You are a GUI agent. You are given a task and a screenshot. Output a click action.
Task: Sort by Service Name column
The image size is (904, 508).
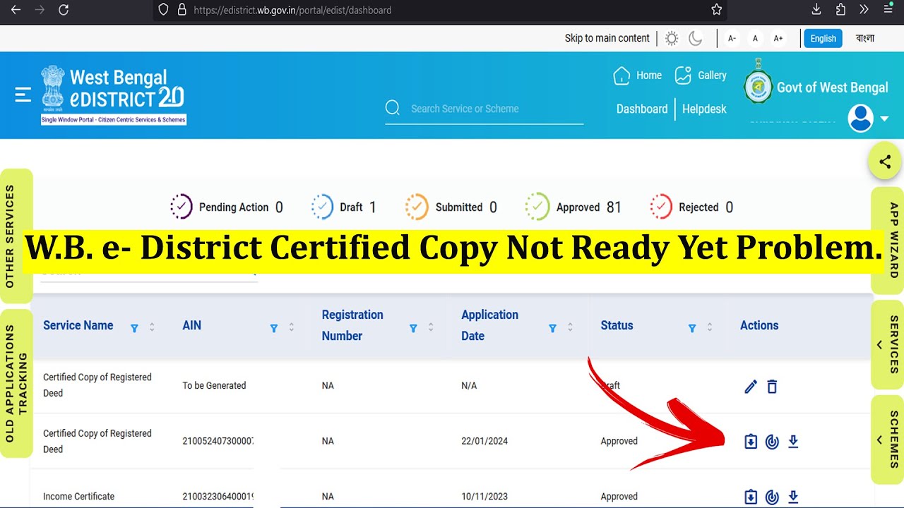click(x=152, y=327)
